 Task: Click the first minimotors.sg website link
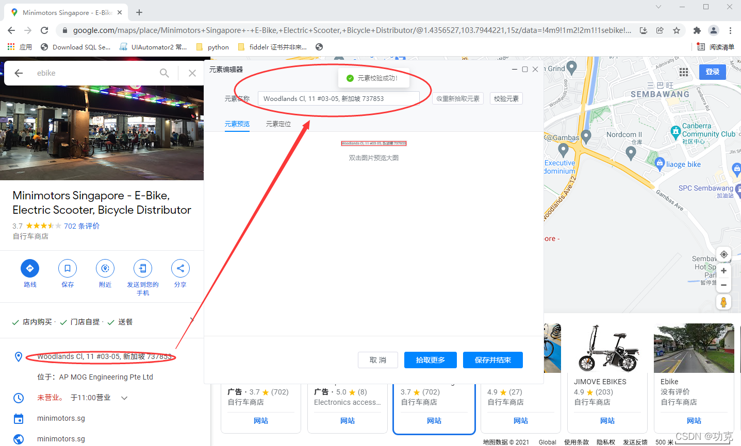(x=61, y=418)
